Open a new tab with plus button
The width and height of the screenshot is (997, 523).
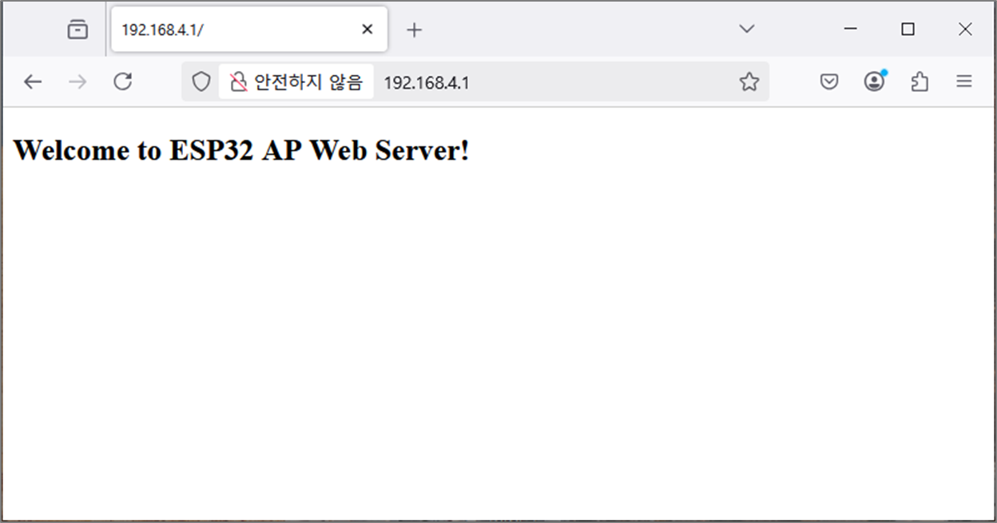coord(414,30)
